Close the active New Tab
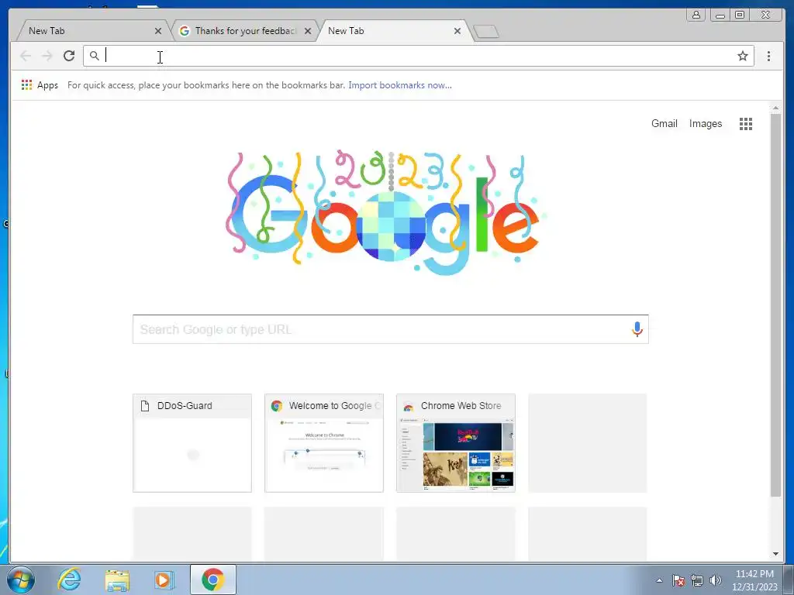The image size is (794, 595). [x=457, y=31]
